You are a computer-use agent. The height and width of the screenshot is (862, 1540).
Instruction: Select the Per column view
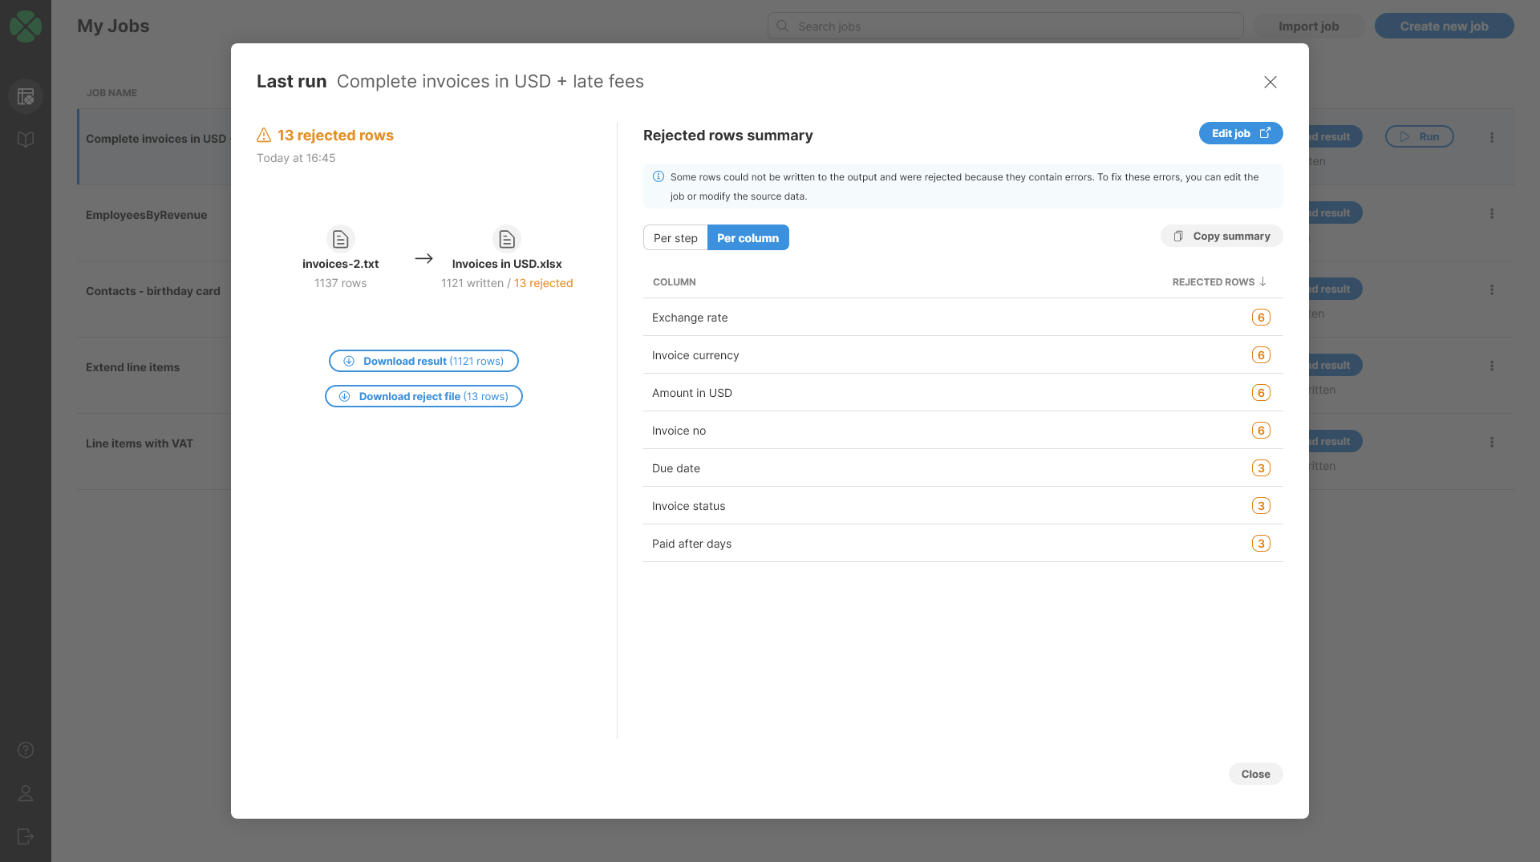[748, 238]
